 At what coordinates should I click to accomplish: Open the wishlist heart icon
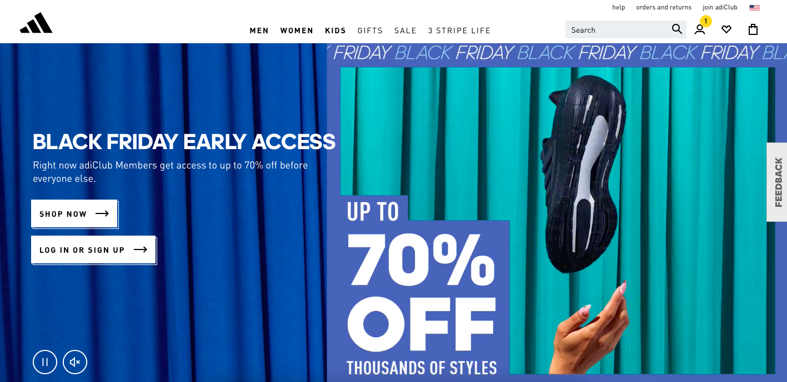pyautogui.click(x=726, y=30)
